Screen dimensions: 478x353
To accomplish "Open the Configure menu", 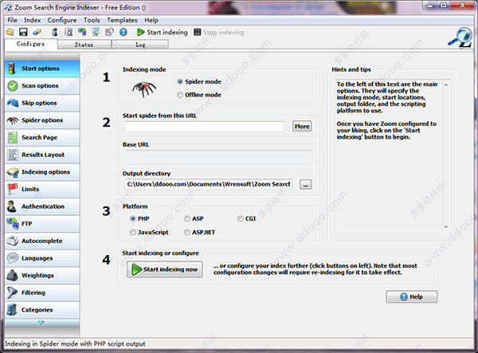I will tap(62, 20).
